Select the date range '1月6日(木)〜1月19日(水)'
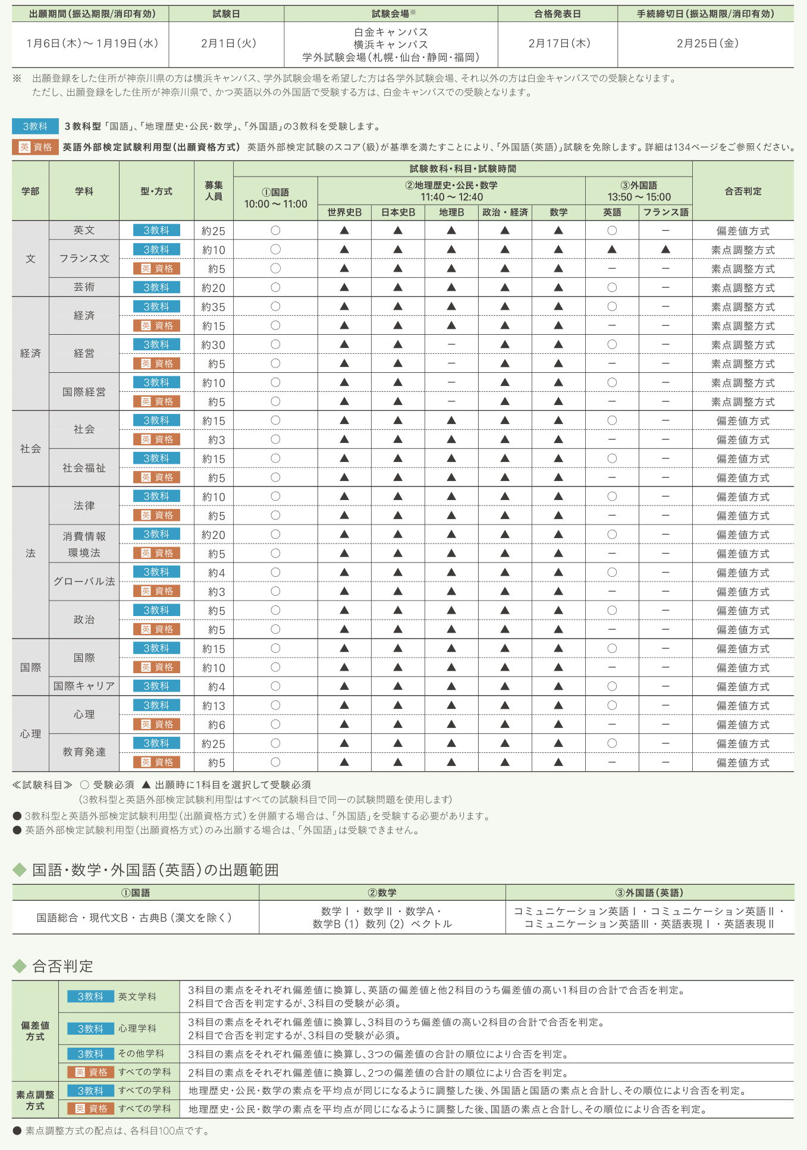 92,43
